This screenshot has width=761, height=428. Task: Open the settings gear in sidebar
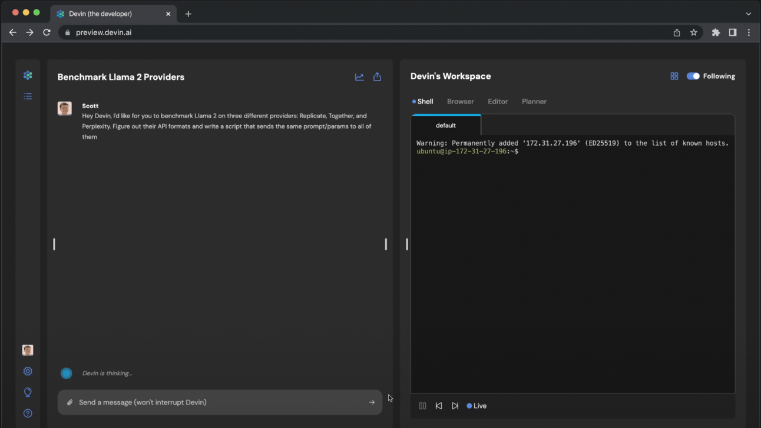tap(28, 371)
